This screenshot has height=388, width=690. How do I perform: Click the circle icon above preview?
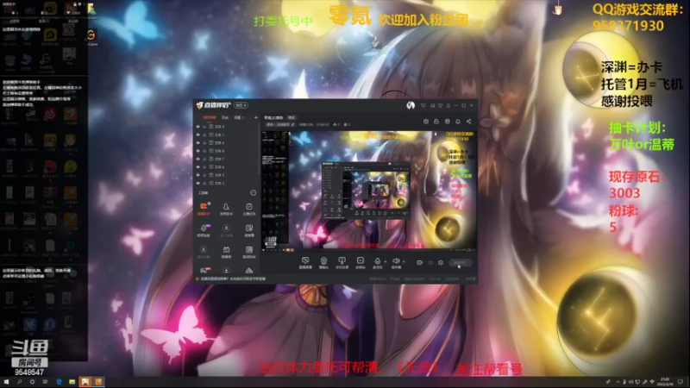458,122
